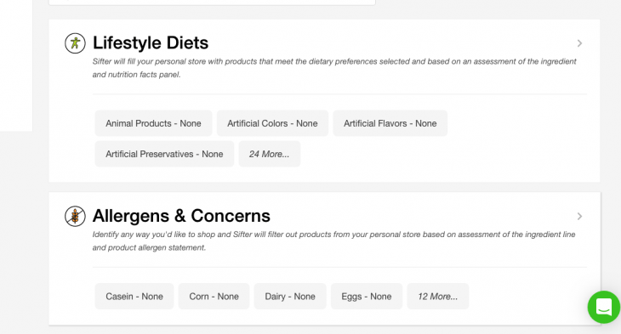The image size is (621, 334).
Task: Pick the Corn - None chip
Action: coord(214,297)
